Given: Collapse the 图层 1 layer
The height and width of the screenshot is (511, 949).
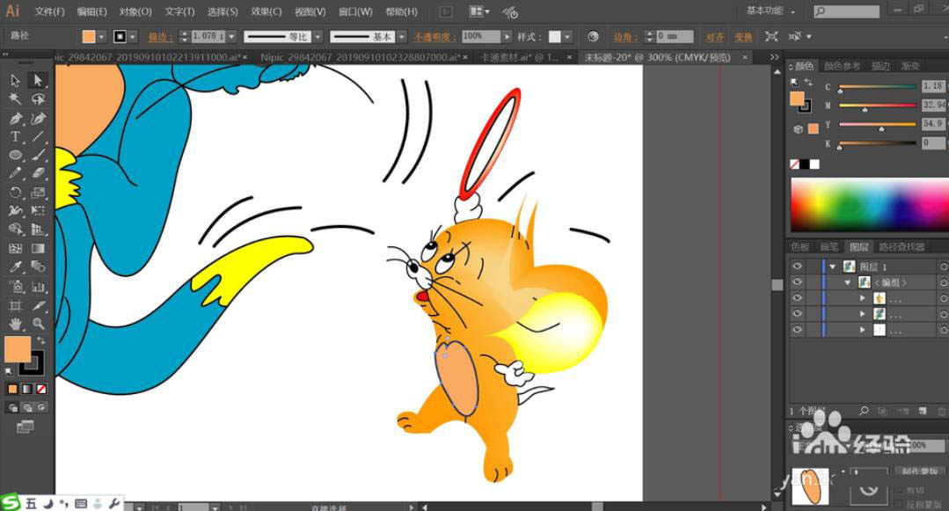Looking at the screenshot, I should [833, 266].
